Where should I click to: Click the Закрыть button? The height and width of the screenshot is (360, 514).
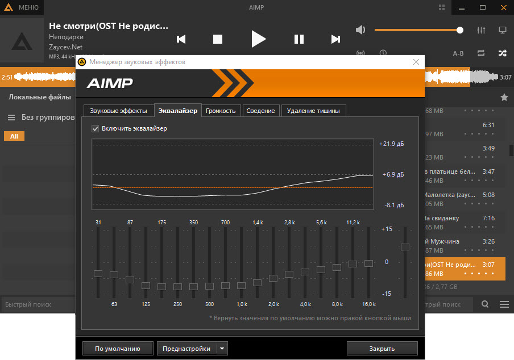[x=382, y=349]
